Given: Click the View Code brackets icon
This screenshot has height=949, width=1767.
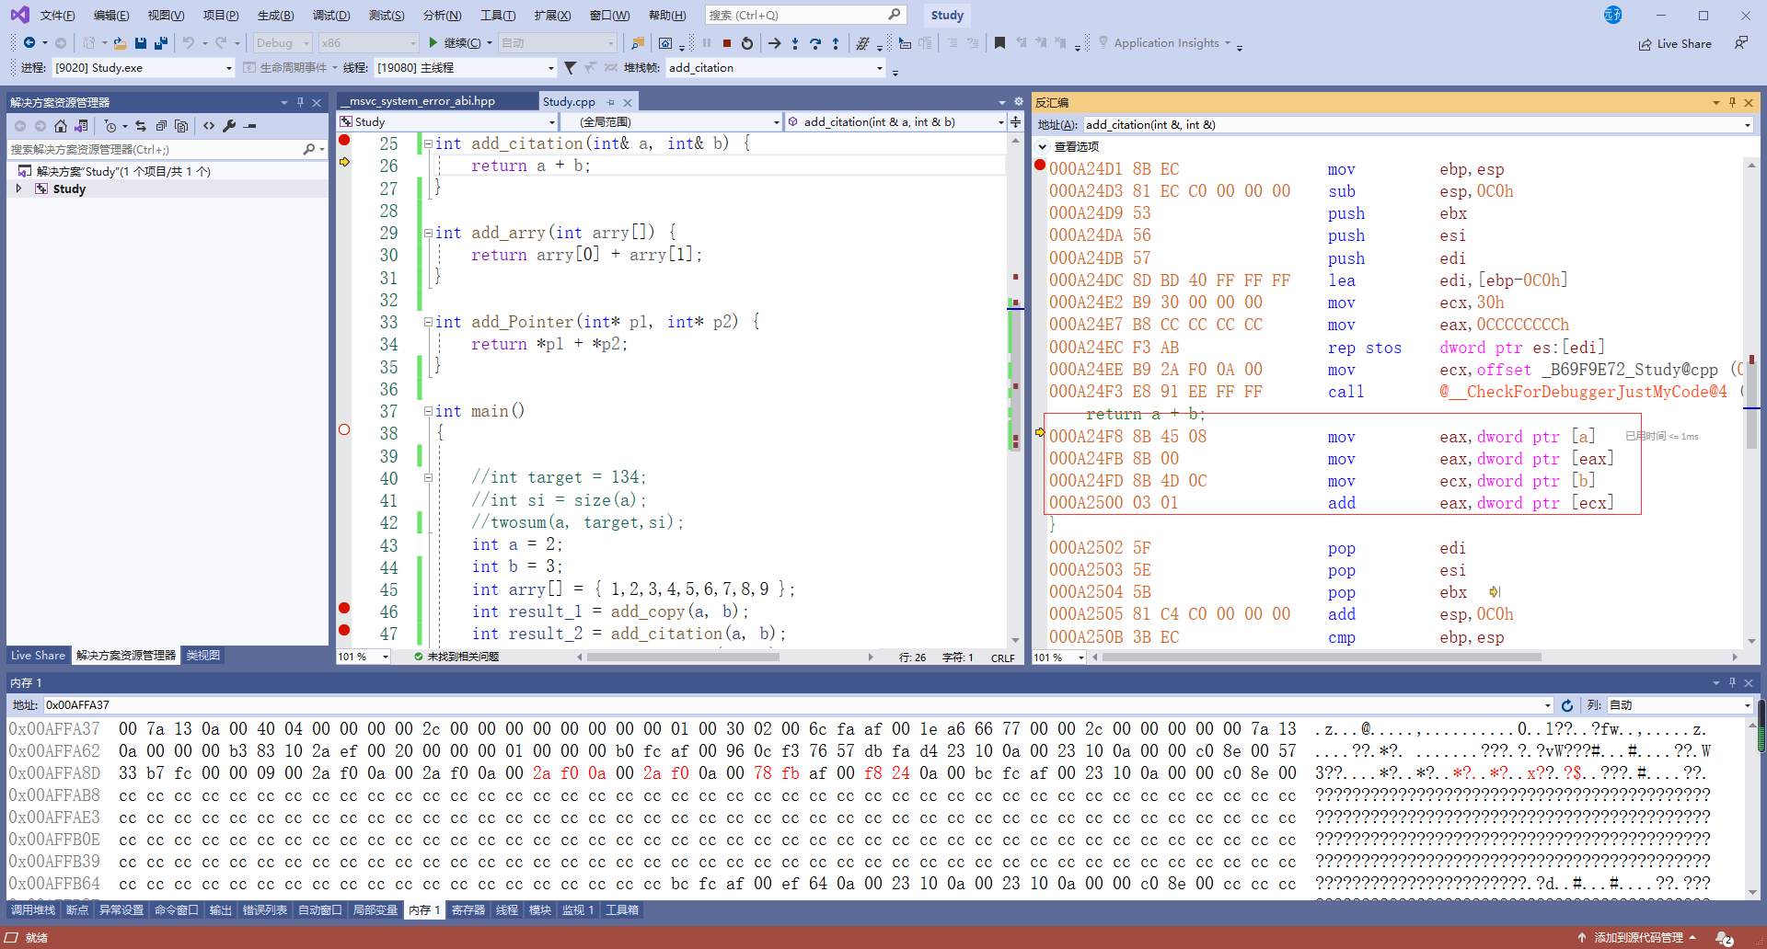Looking at the screenshot, I should (x=209, y=126).
